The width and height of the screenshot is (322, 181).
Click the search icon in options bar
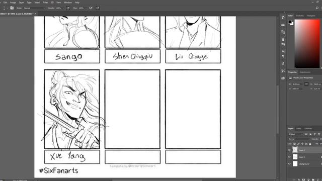pos(317,8)
